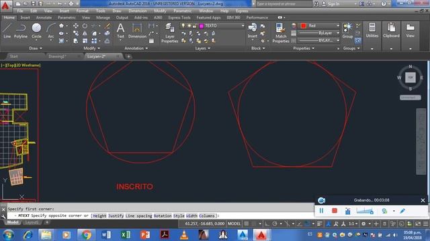Toggle freeze sun icon for TEXTO layer
430x241 pixels.
(189, 25)
